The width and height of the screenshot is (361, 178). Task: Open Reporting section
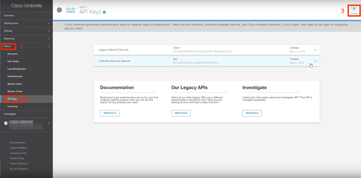pyautogui.click(x=9, y=39)
